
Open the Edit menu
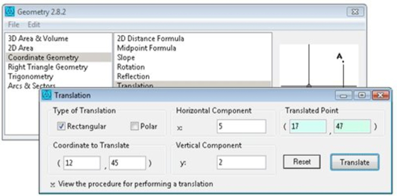[34, 25]
